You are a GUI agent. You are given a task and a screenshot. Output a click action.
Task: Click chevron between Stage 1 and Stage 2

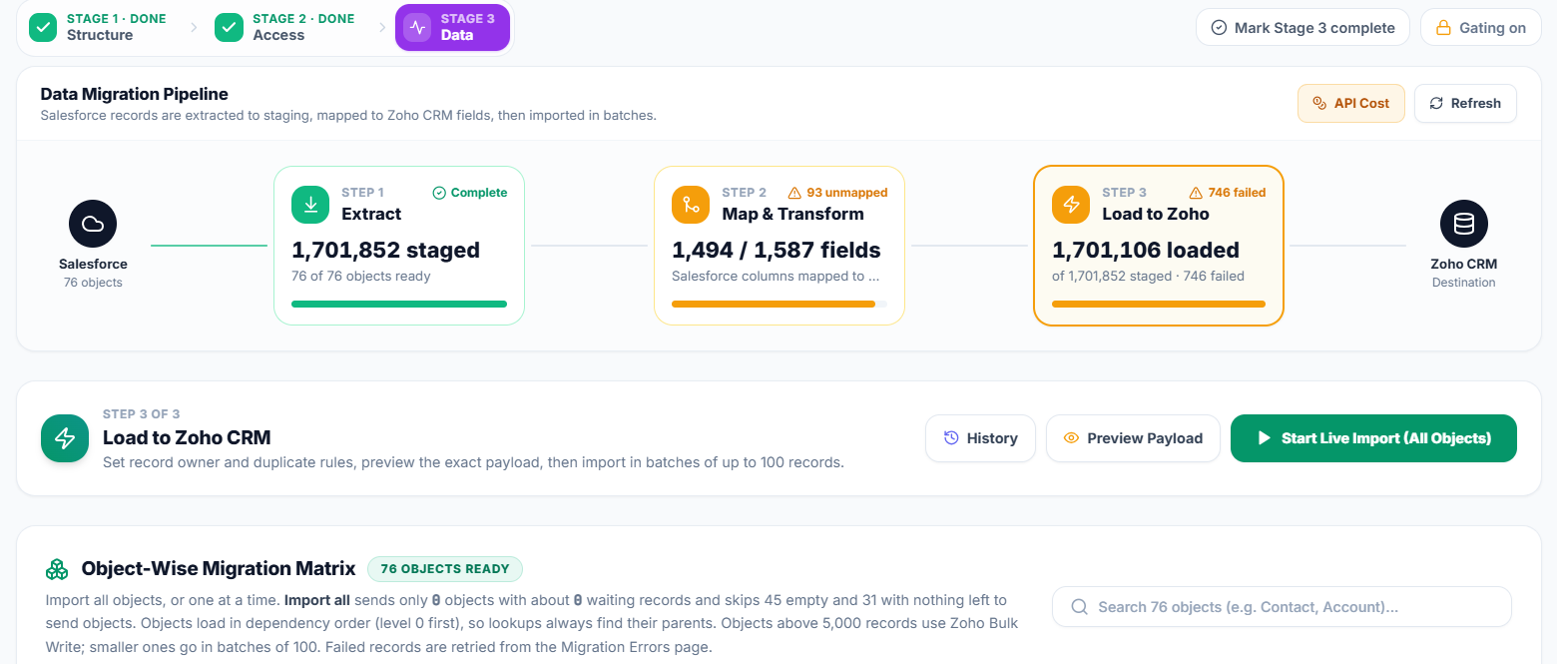(194, 28)
